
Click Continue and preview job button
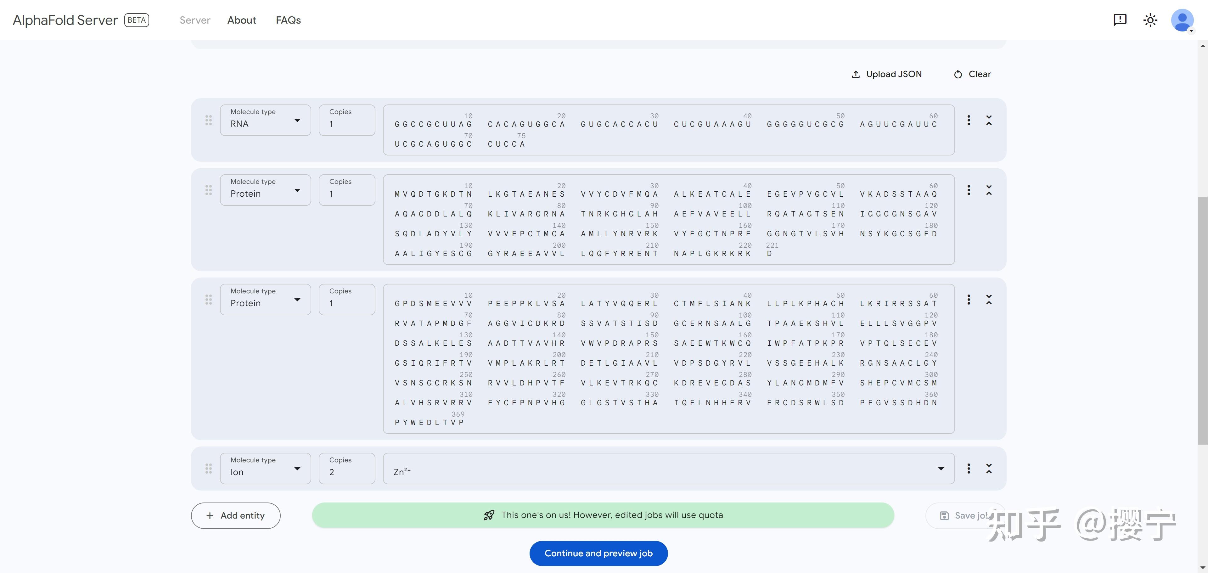click(598, 553)
